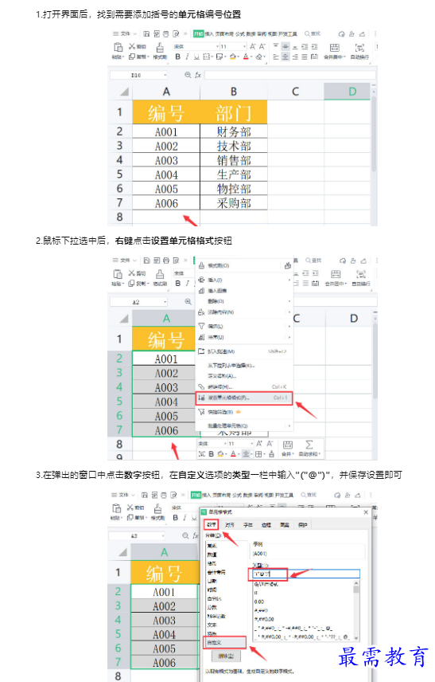Switch to the 开始 tab in step 1
Image resolution: width=435 pixels, height=682 pixels.
coord(198,33)
